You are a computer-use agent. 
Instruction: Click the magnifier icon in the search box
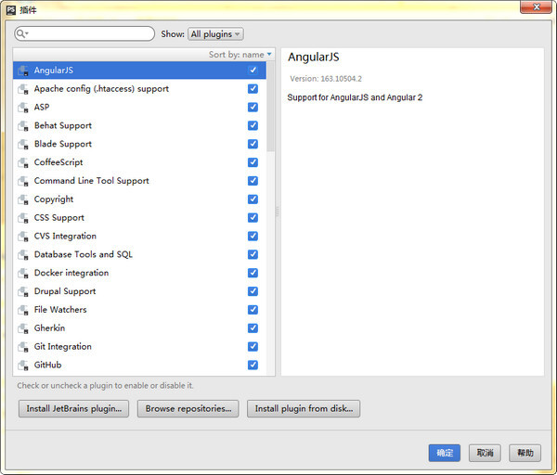tap(21, 33)
